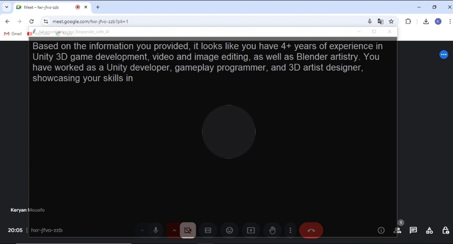
Task: Toggle the microphone in Meet controls
Action: [156, 230]
